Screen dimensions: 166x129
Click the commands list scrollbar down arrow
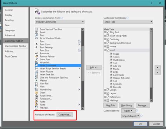click(83, 108)
